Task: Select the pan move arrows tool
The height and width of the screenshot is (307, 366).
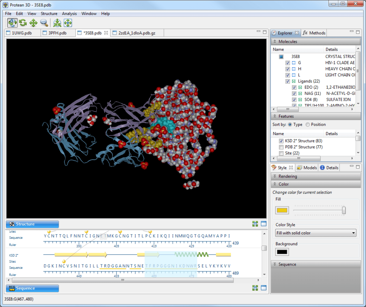Action: click(33, 23)
